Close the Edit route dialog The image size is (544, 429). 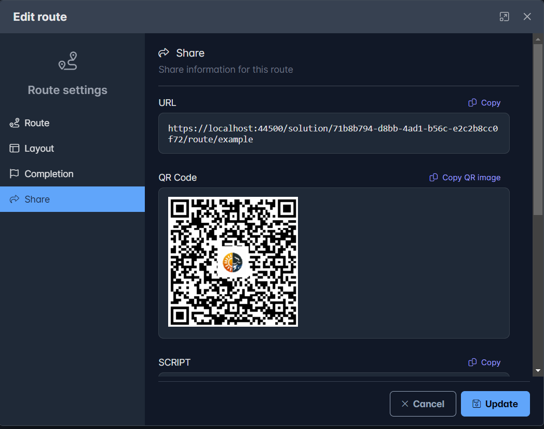[x=527, y=17]
